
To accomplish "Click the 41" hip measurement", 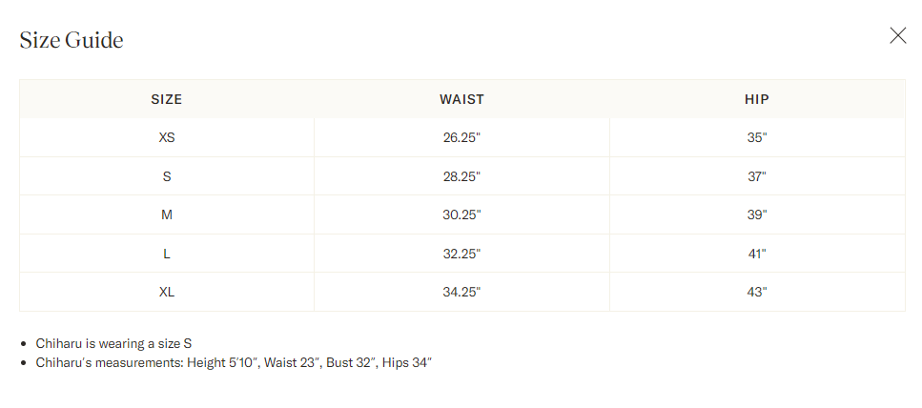I will 757,254.
